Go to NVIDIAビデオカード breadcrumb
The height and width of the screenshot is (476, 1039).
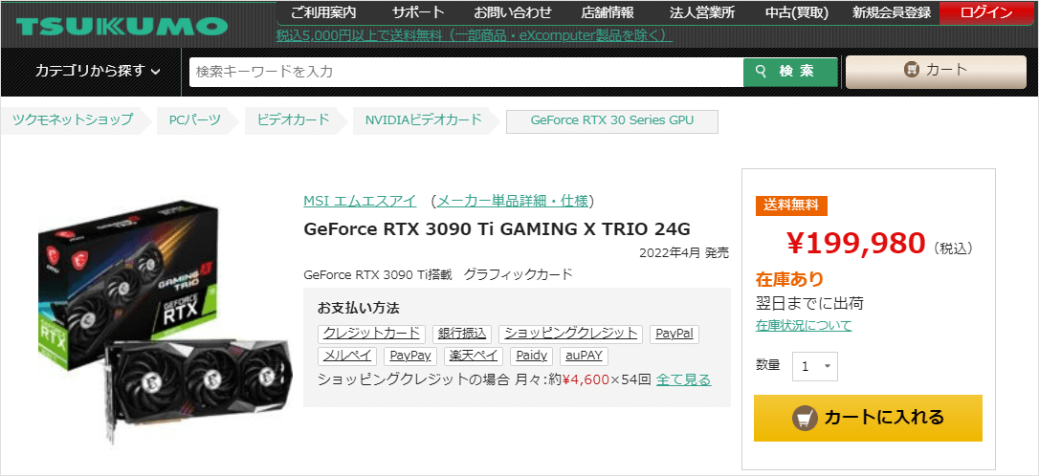pos(423,119)
